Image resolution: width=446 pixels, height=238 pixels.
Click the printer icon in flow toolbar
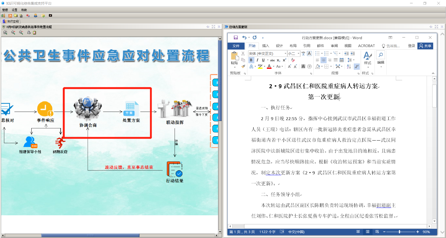[29, 33]
